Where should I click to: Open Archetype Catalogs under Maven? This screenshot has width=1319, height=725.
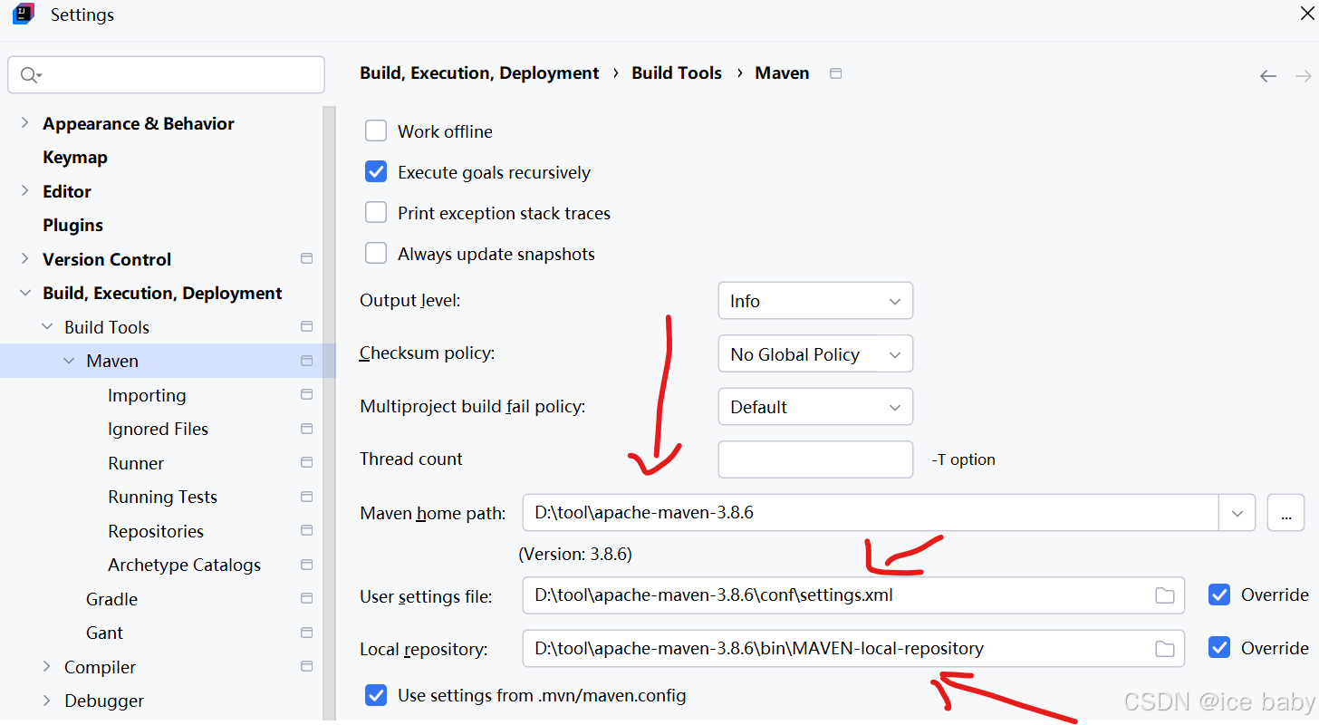pos(184,565)
